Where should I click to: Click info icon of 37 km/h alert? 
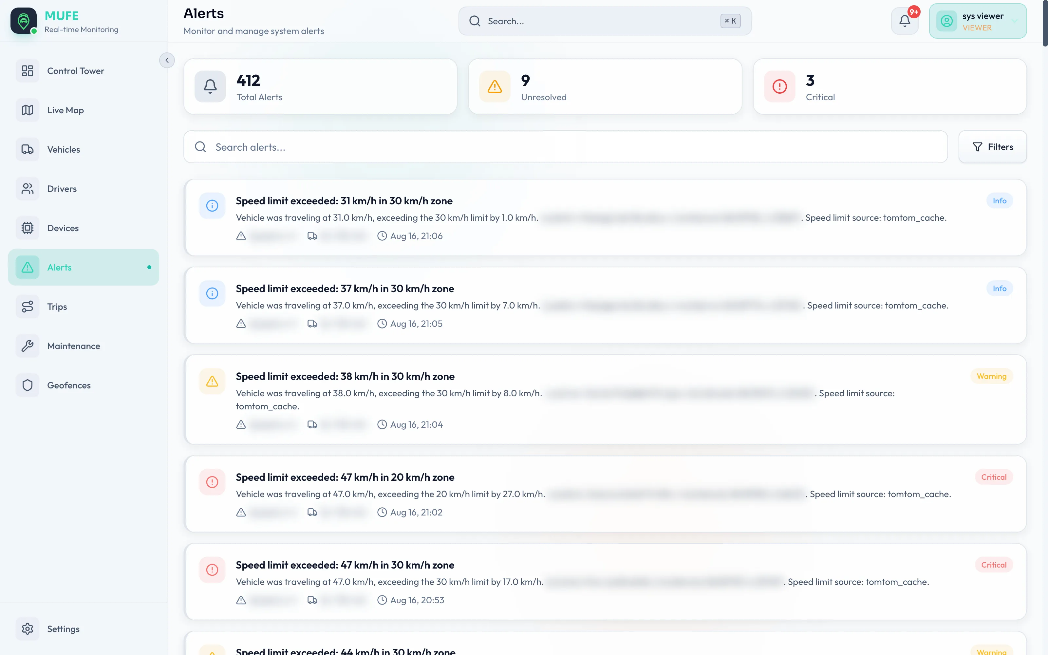pos(212,294)
